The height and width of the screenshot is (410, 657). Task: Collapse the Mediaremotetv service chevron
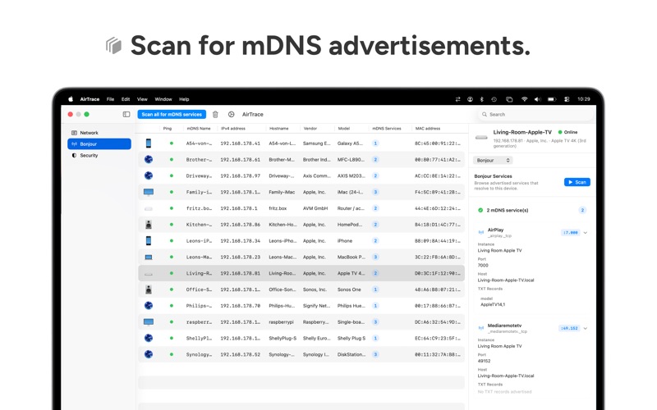click(x=586, y=329)
